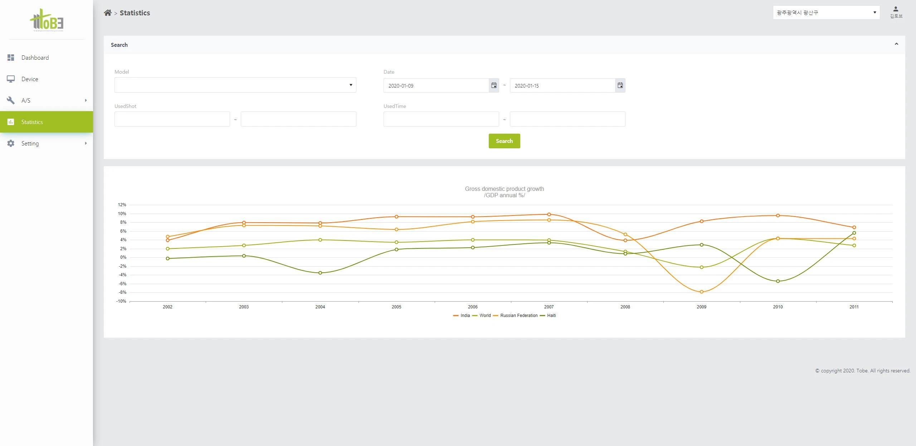The height and width of the screenshot is (446, 916).
Task: Click the ToBE logo
Action: coord(47,20)
